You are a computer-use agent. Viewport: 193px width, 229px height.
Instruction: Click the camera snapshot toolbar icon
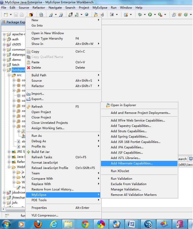(x=112, y=15)
